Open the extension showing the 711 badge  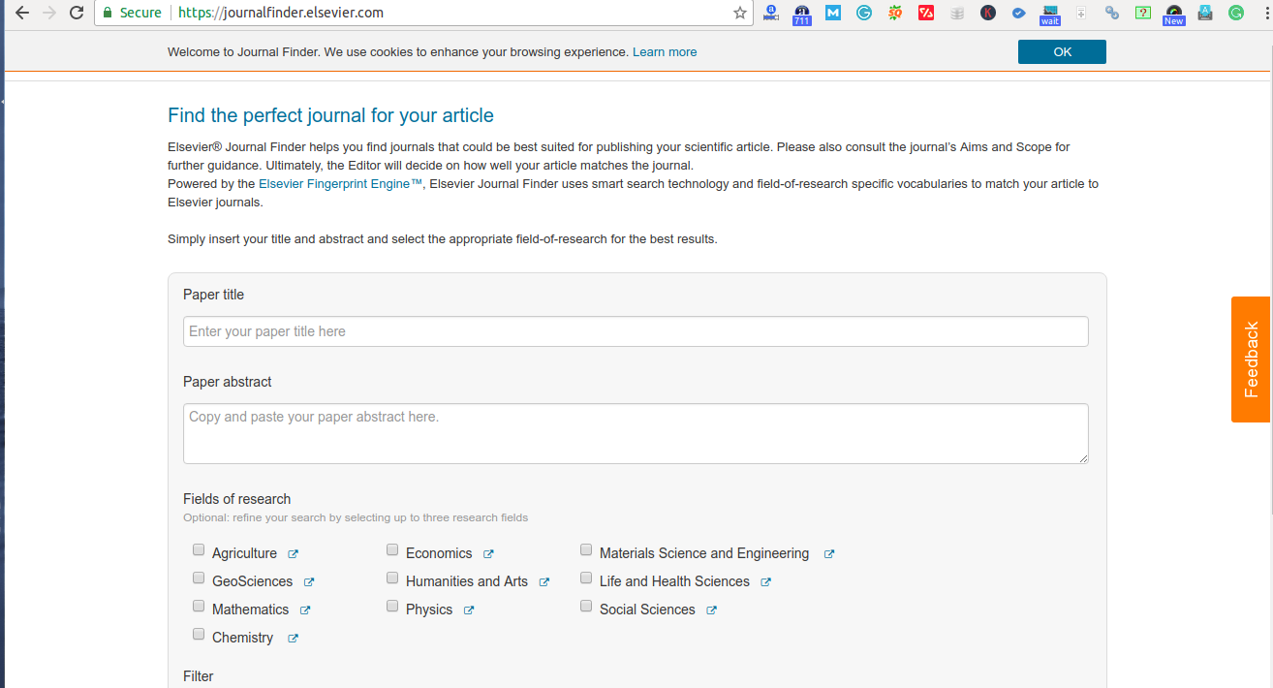tap(801, 14)
